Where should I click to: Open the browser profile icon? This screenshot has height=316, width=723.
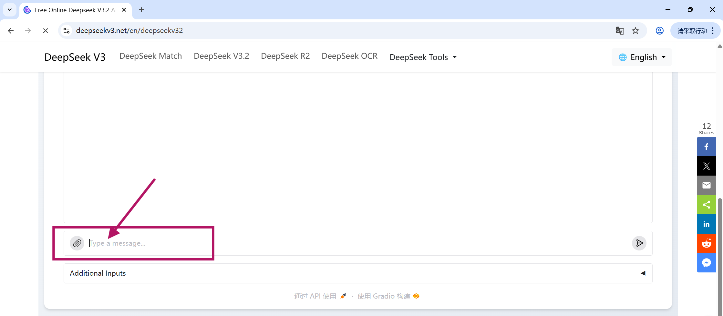[660, 31]
